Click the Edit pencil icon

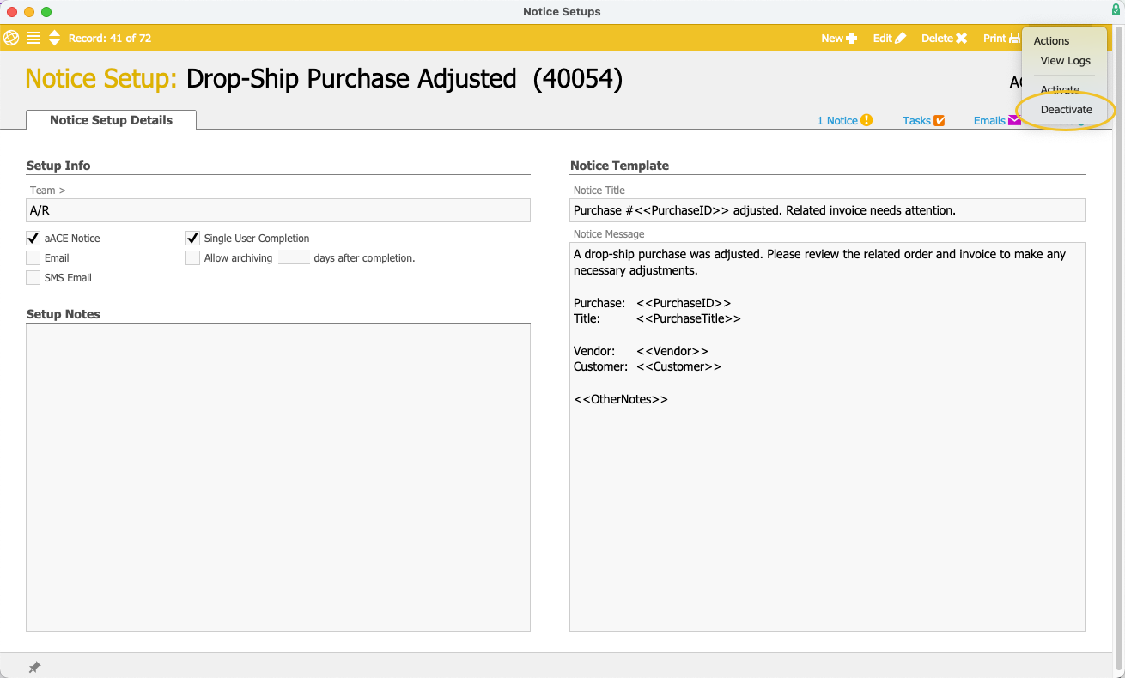pos(900,38)
